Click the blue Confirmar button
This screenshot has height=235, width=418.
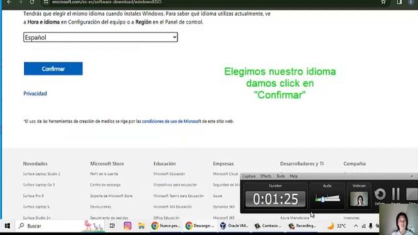54,69
